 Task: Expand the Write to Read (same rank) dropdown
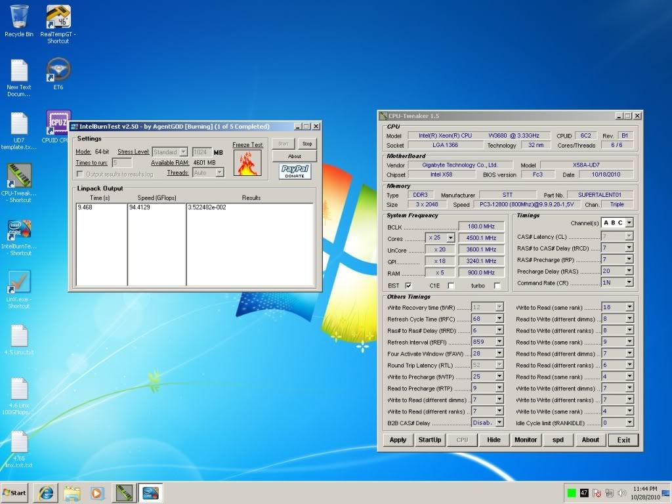click(x=629, y=307)
